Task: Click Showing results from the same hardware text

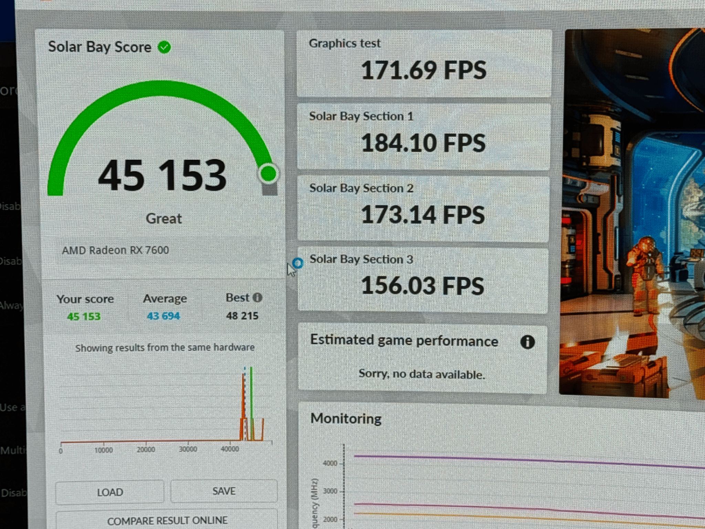Action: pos(165,348)
